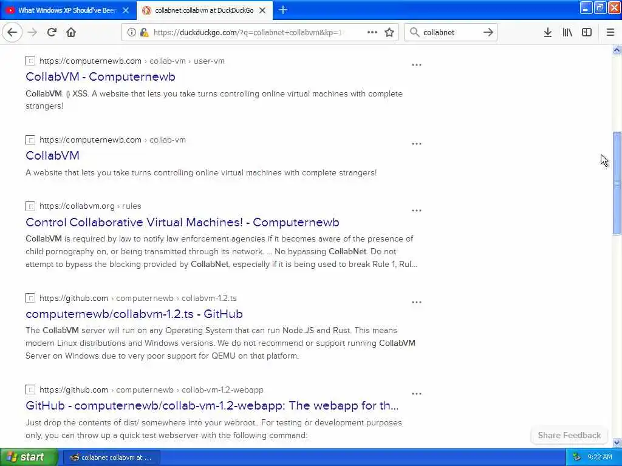The image size is (622, 466).
Task: Close the What Windows XP Should've Been tab
Action: [126, 11]
